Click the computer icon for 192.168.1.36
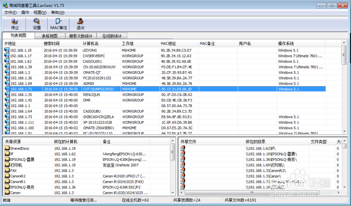351x206 pixels. [x=7, y=78]
